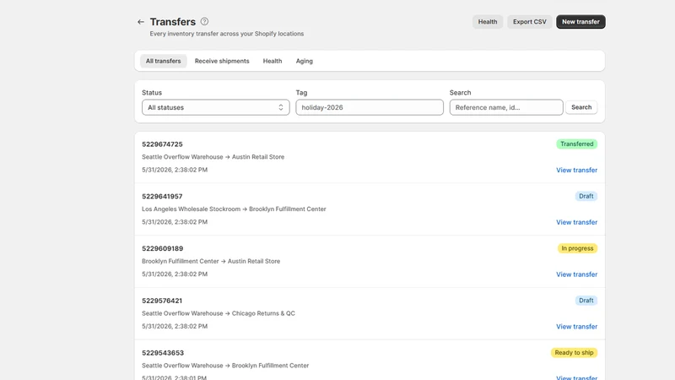675x380 pixels.
Task: Click the Tag field holiday-2026
Action: point(370,107)
